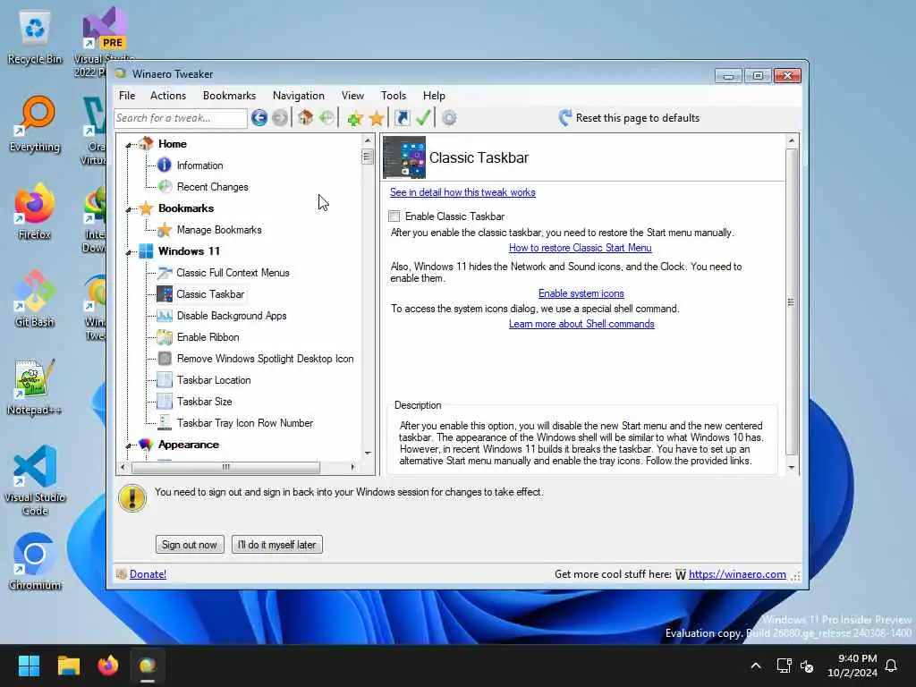
Task: Open the Everything desktop shortcut
Action: (x=35, y=123)
